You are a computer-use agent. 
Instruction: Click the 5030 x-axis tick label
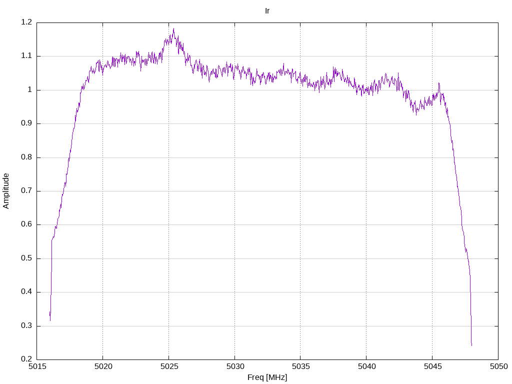click(x=234, y=366)
